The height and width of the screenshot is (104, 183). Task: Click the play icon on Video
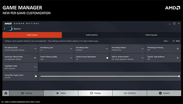click(x=58, y=93)
